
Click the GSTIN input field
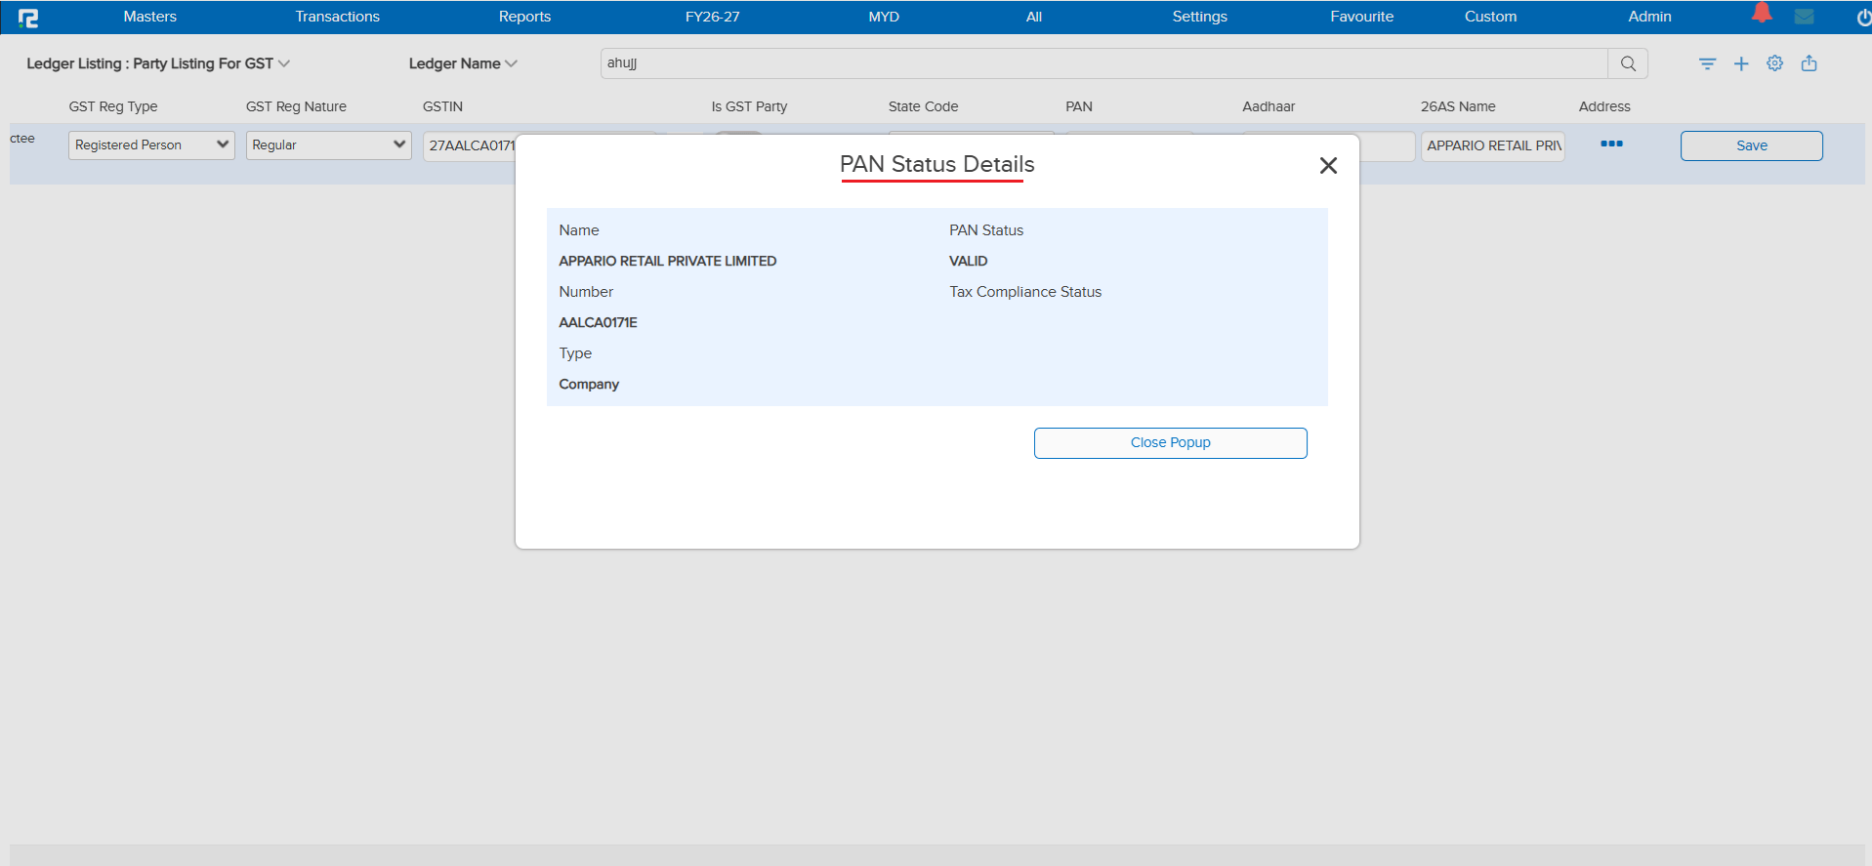pos(469,145)
